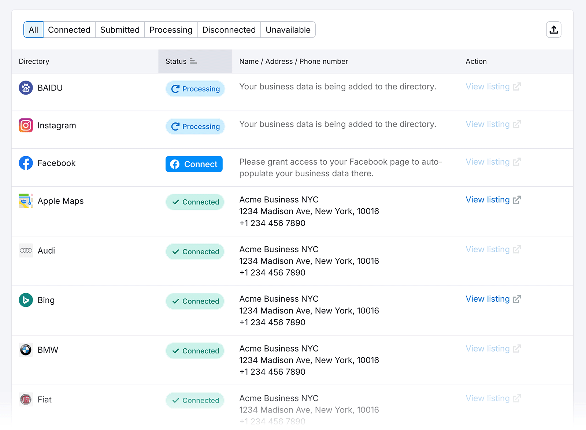
Task: Click the Connected badge for BMW
Action: [195, 351]
